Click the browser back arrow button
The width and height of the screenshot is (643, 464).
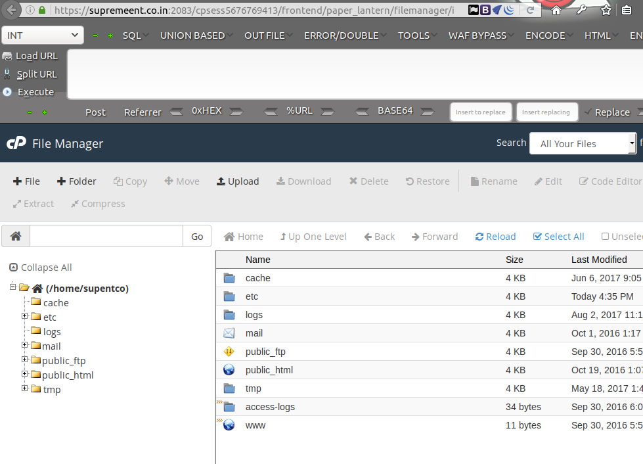pyautogui.click(x=11, y=10)
